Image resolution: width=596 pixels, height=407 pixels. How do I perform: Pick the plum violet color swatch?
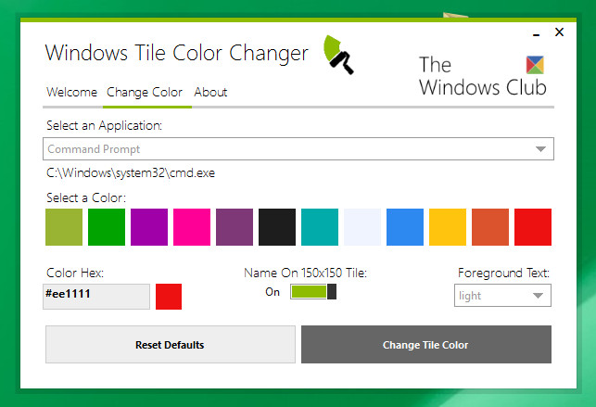[235, 227]
